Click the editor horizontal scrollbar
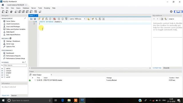 (55, 68)
